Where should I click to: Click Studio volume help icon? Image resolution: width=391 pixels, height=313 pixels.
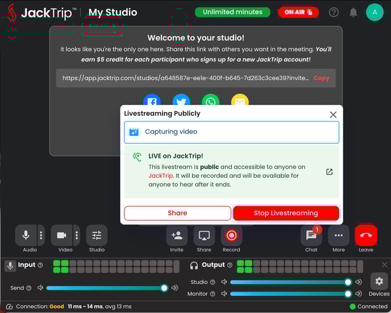click(x=213, y=282)
